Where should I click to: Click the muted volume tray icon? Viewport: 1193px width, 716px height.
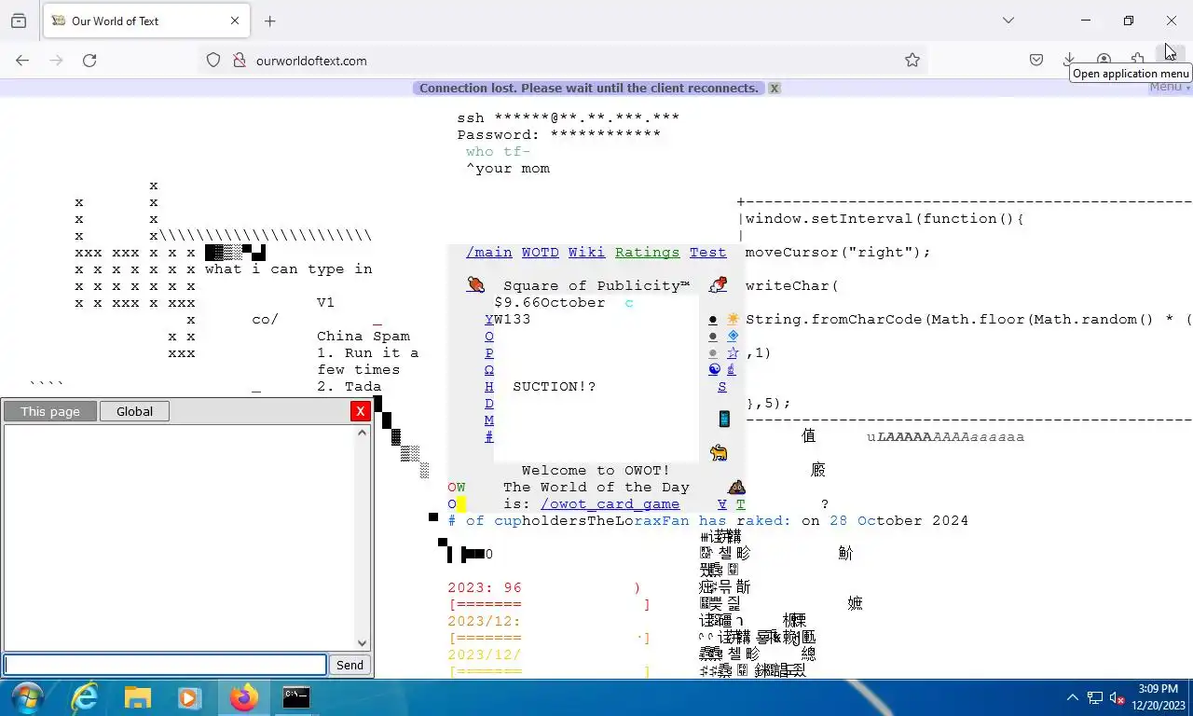(x=1117, y=697)
